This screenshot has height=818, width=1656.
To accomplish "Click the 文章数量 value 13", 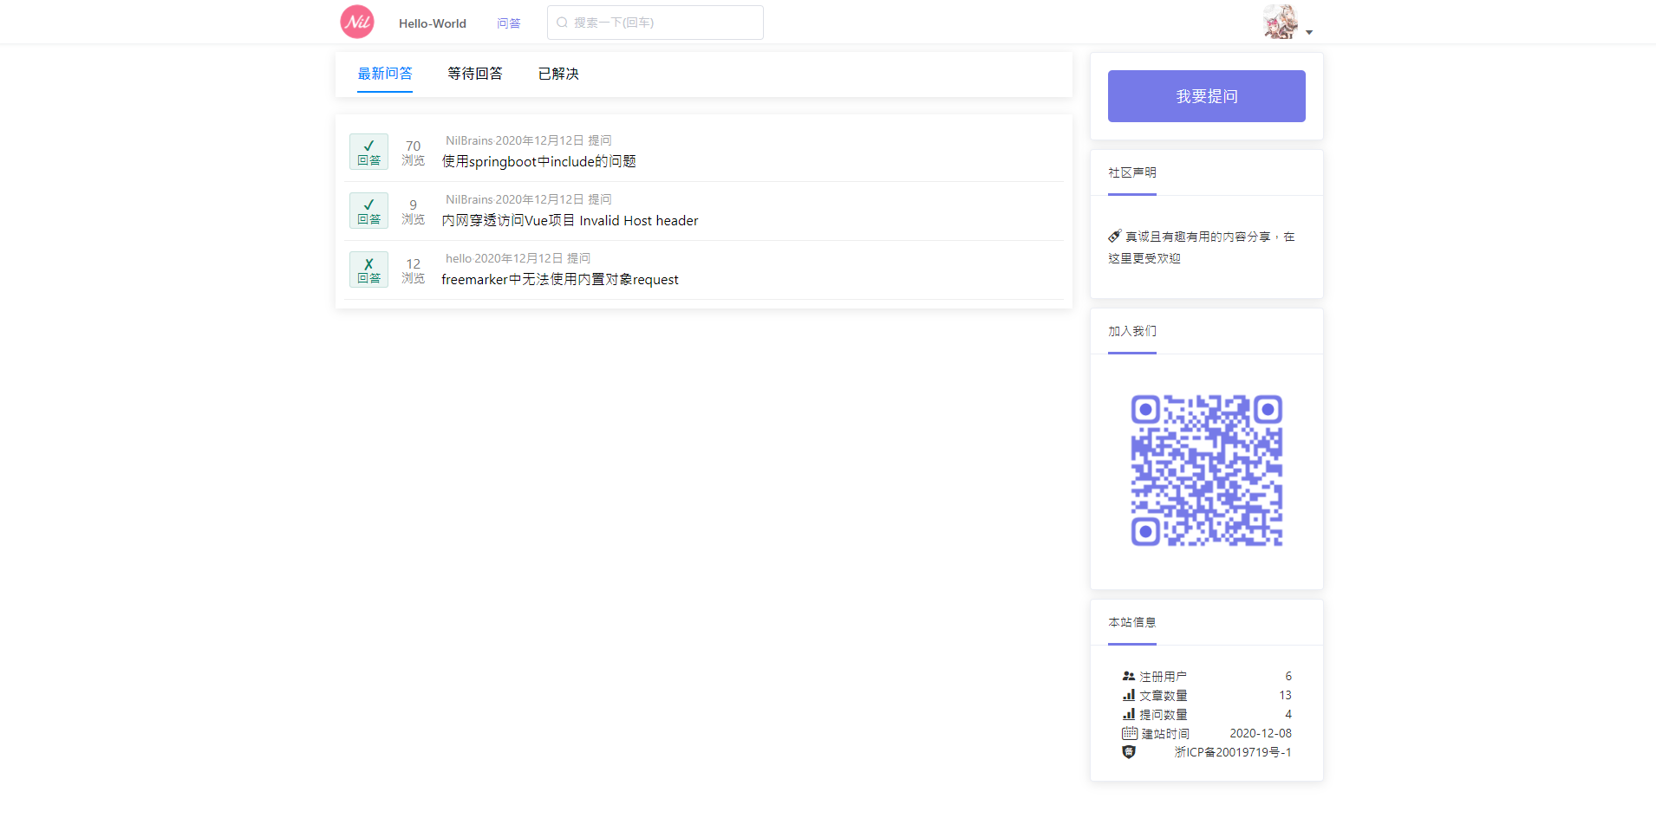I will [1285, 695].
